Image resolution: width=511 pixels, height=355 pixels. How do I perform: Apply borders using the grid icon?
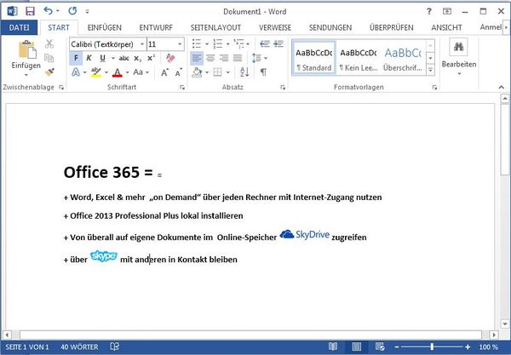(x=217, y=72)
